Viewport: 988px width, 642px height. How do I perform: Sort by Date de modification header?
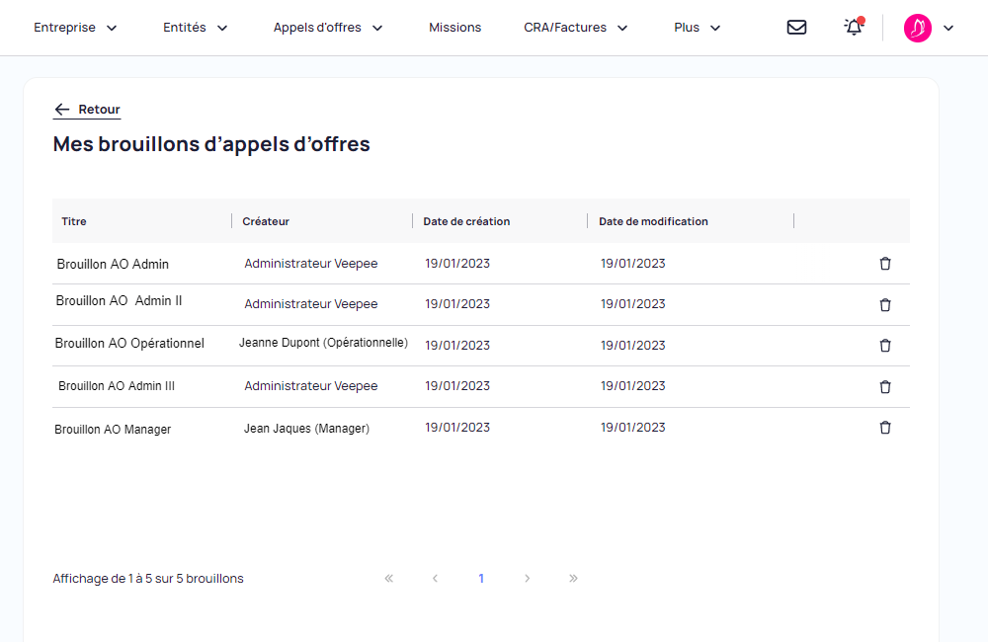pos(653,221)
